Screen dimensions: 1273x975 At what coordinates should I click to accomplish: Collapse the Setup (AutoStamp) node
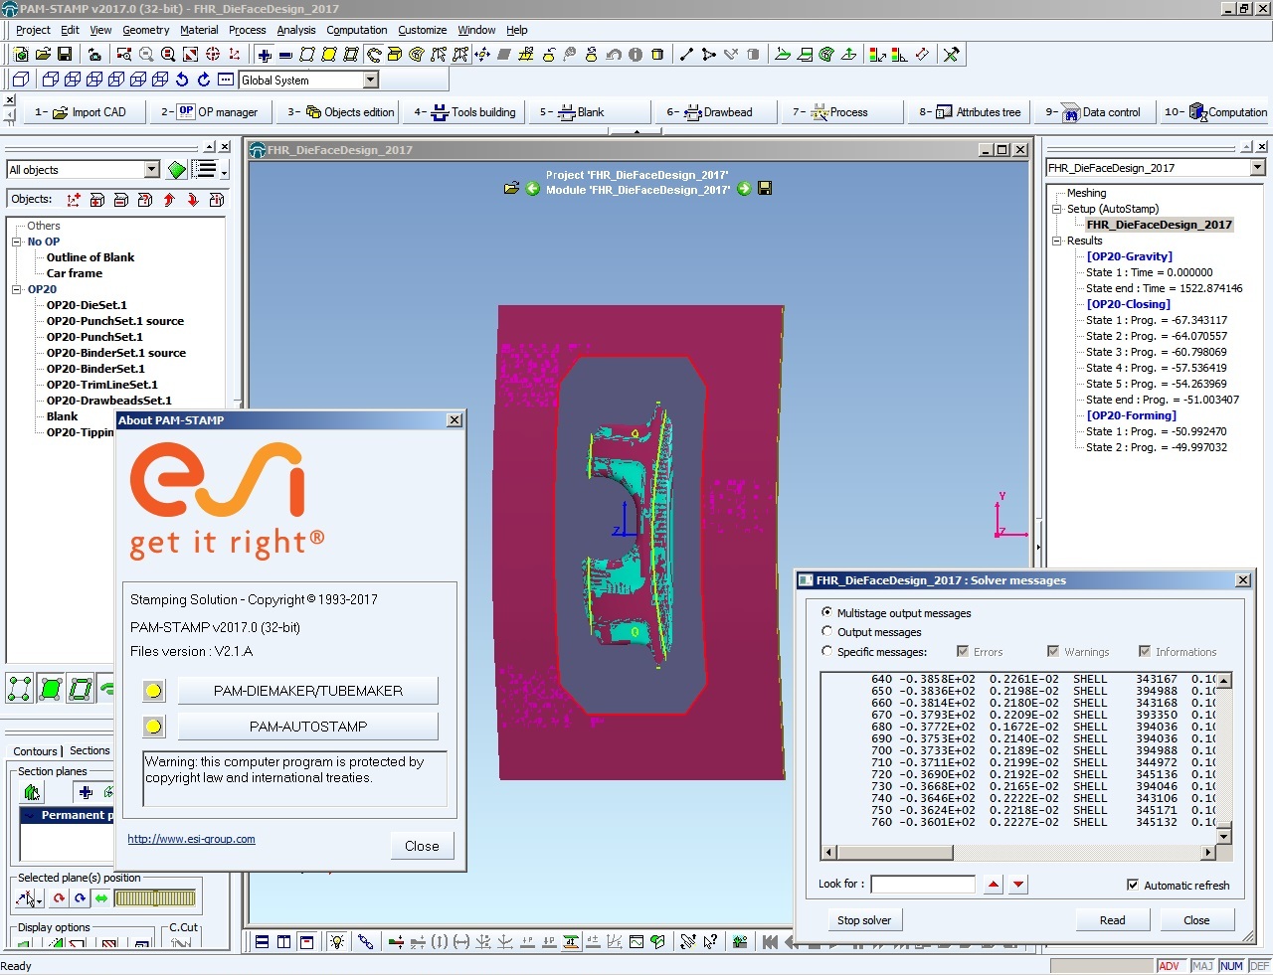[x=1057, y=209]
